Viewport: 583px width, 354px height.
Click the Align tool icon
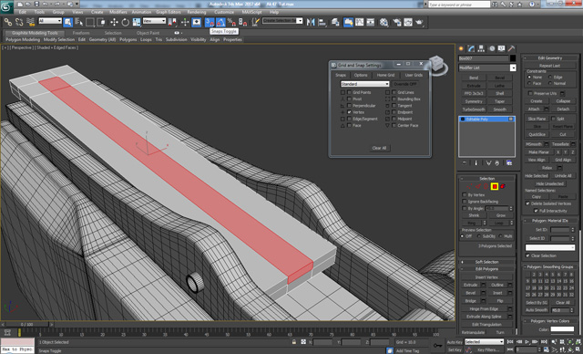[x=322, y=22]
